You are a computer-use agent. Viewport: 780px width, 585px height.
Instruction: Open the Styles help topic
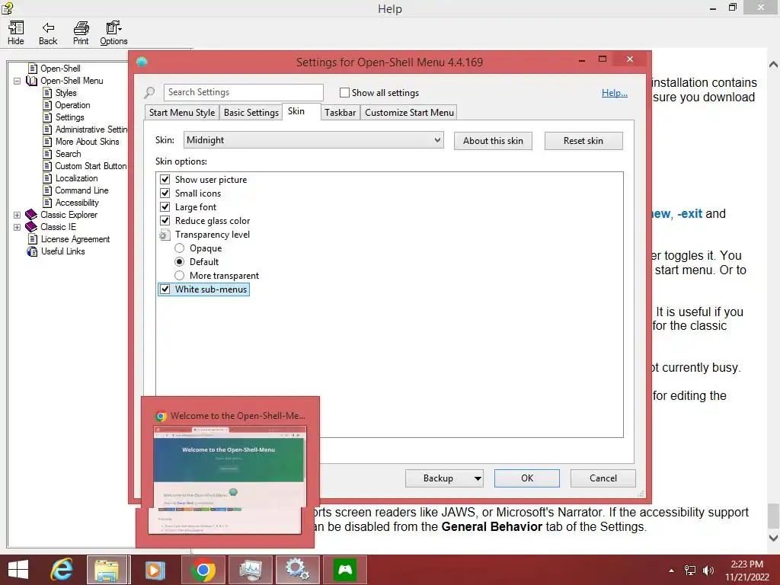point(66,93)
